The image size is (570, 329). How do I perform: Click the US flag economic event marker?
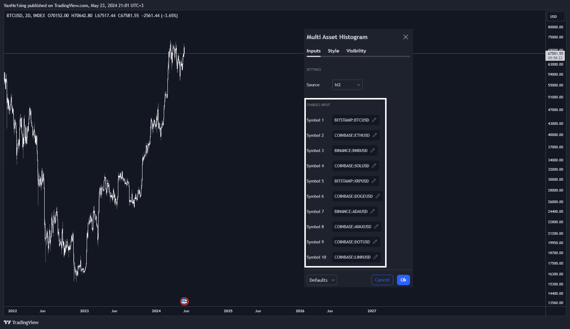[184, 301]
